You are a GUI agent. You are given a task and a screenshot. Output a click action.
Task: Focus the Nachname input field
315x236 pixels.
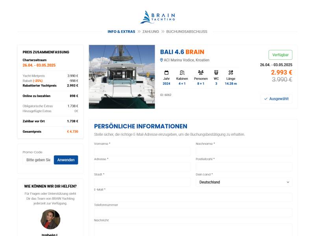(244, 151)
